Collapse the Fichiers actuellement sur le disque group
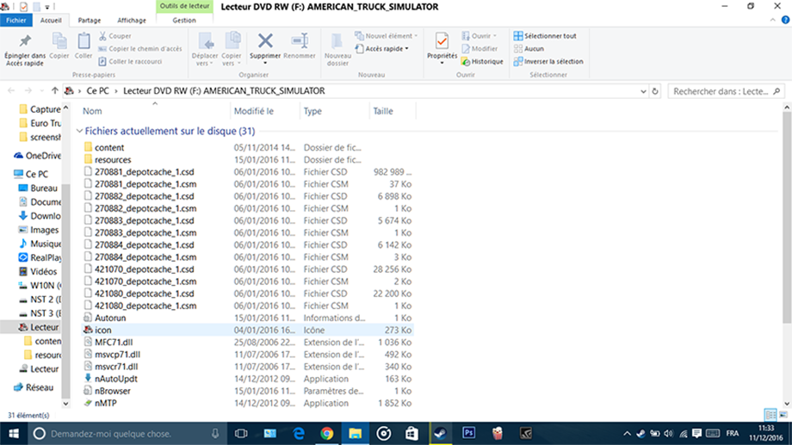792x445 pixels. [79, 131]
